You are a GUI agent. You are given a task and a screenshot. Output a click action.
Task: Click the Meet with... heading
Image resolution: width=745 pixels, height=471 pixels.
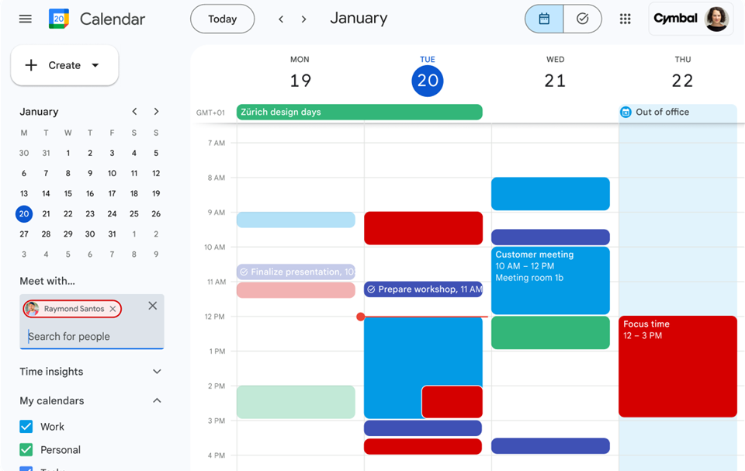tap(47, 281)
